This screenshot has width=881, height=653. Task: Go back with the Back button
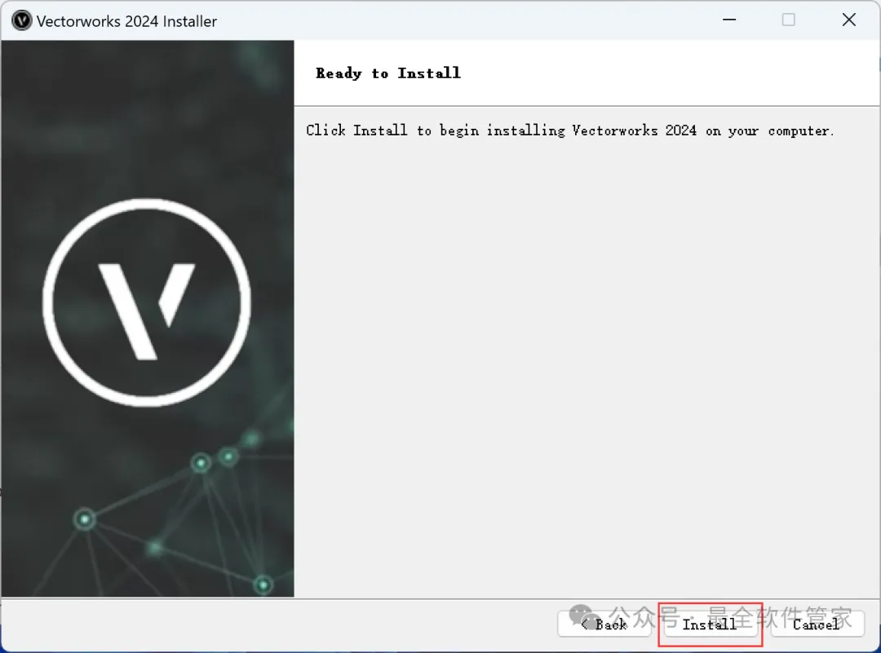(x=604, y=624)
